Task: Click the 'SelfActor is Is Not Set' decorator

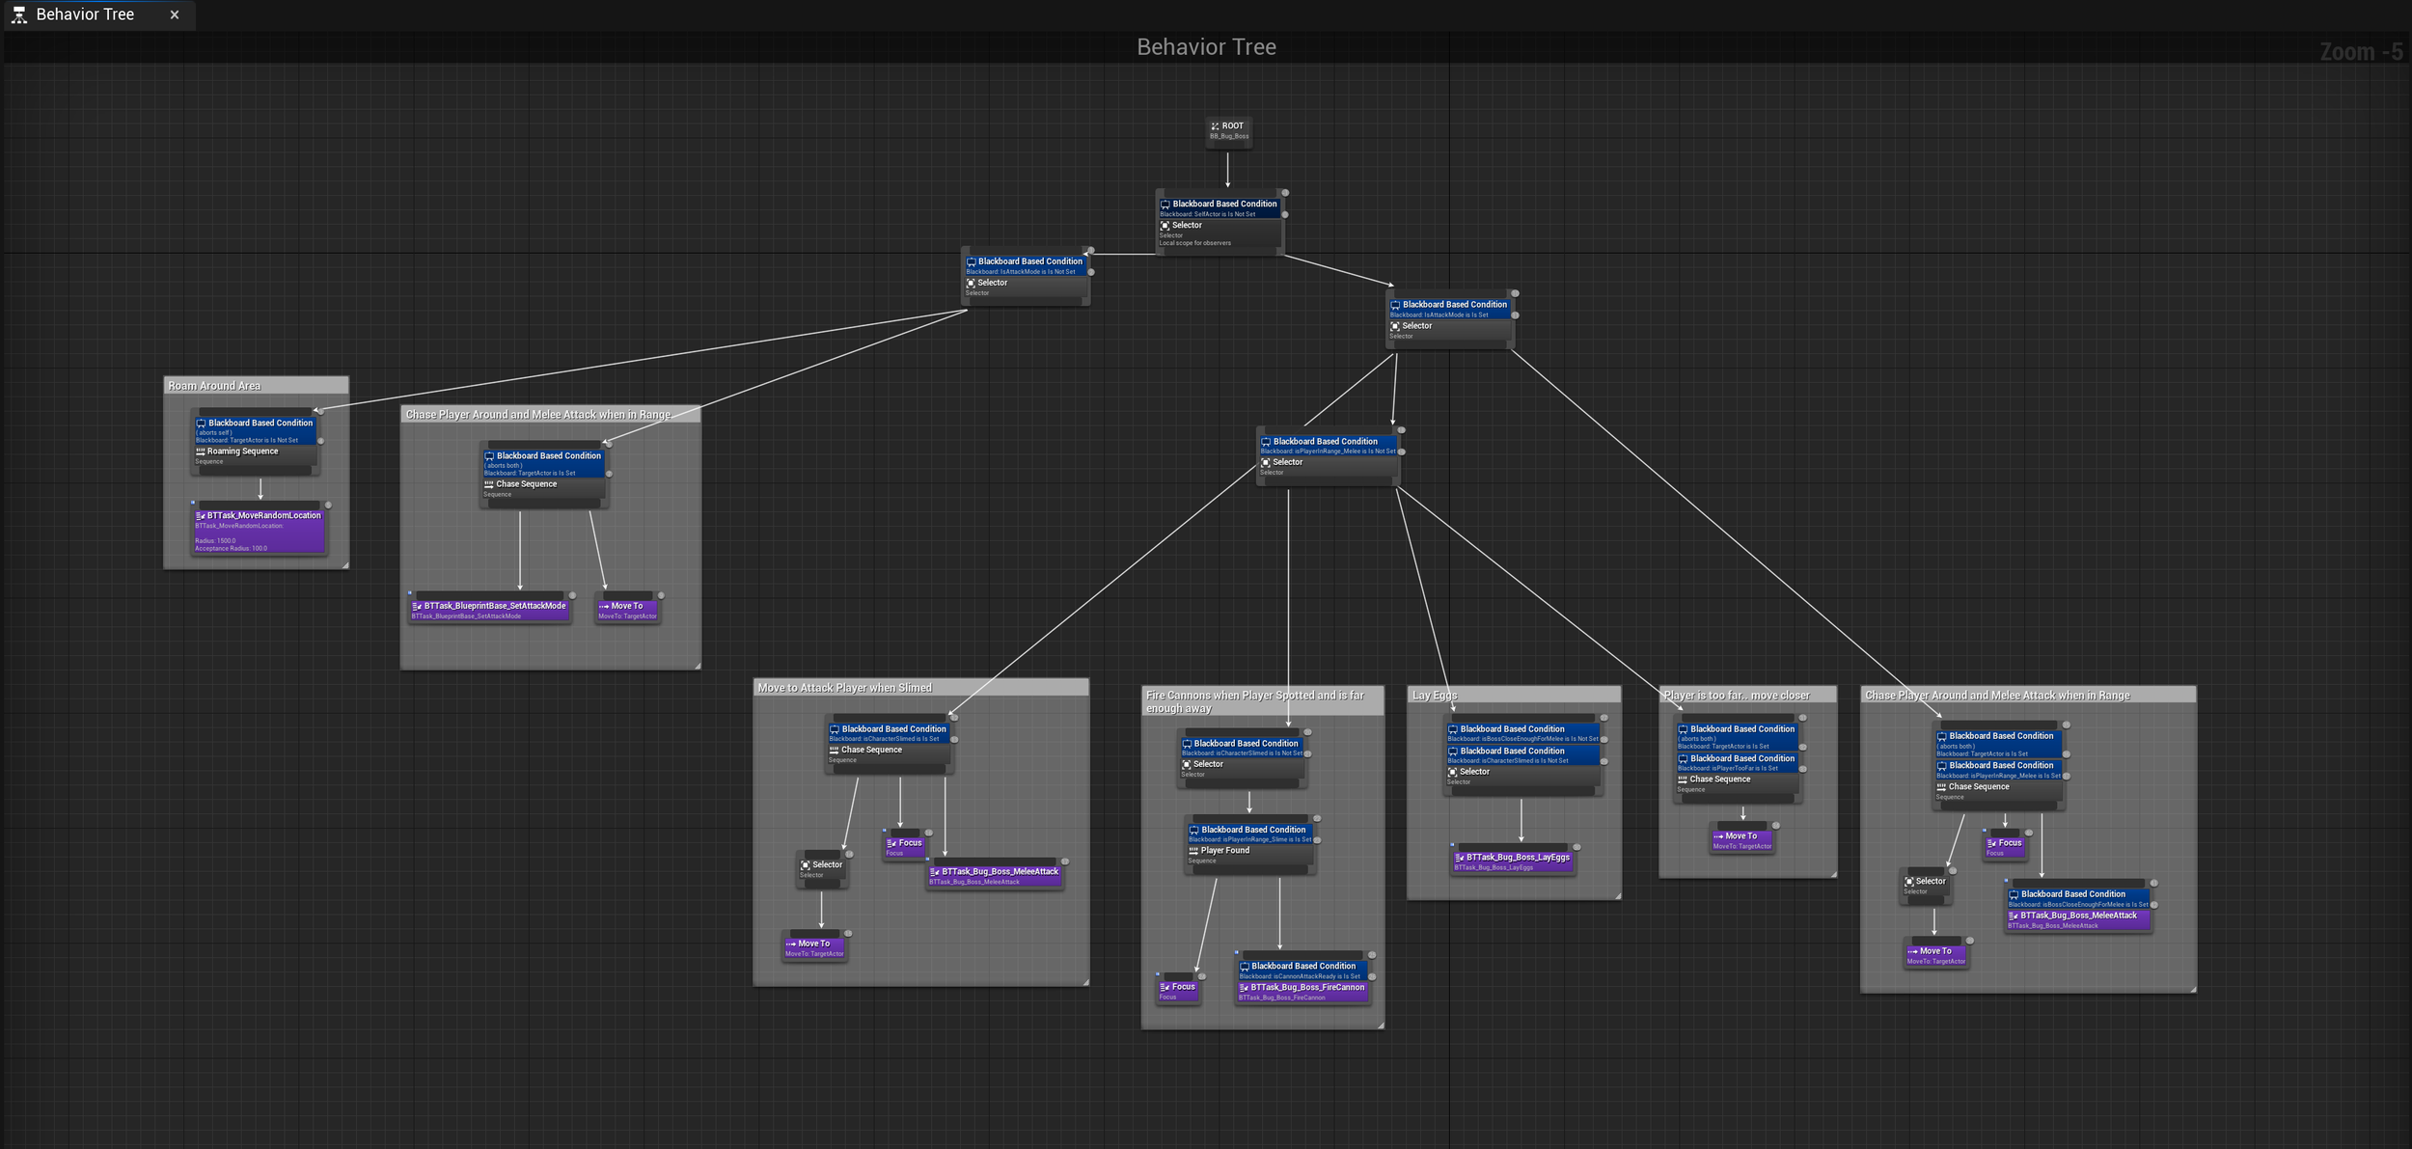Action: point(1220,207)
